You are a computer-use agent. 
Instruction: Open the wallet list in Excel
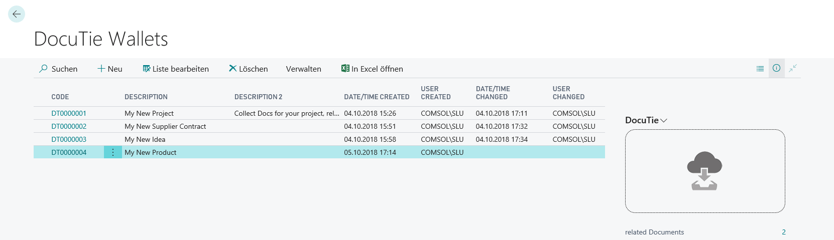point(372,69)
